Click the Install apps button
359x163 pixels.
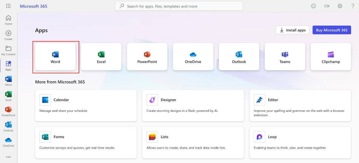[x=292, y=30]
